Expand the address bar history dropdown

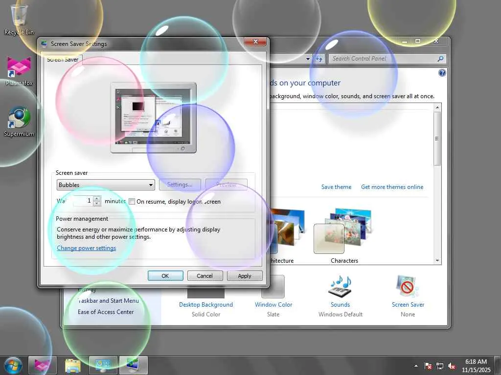[x=308, y=59]
